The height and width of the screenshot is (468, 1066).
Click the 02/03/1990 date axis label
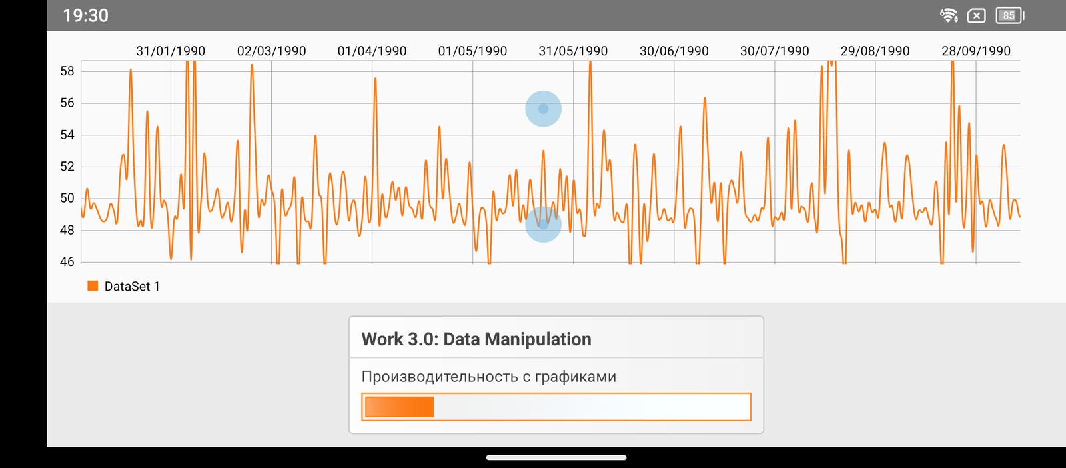[271, 51]
